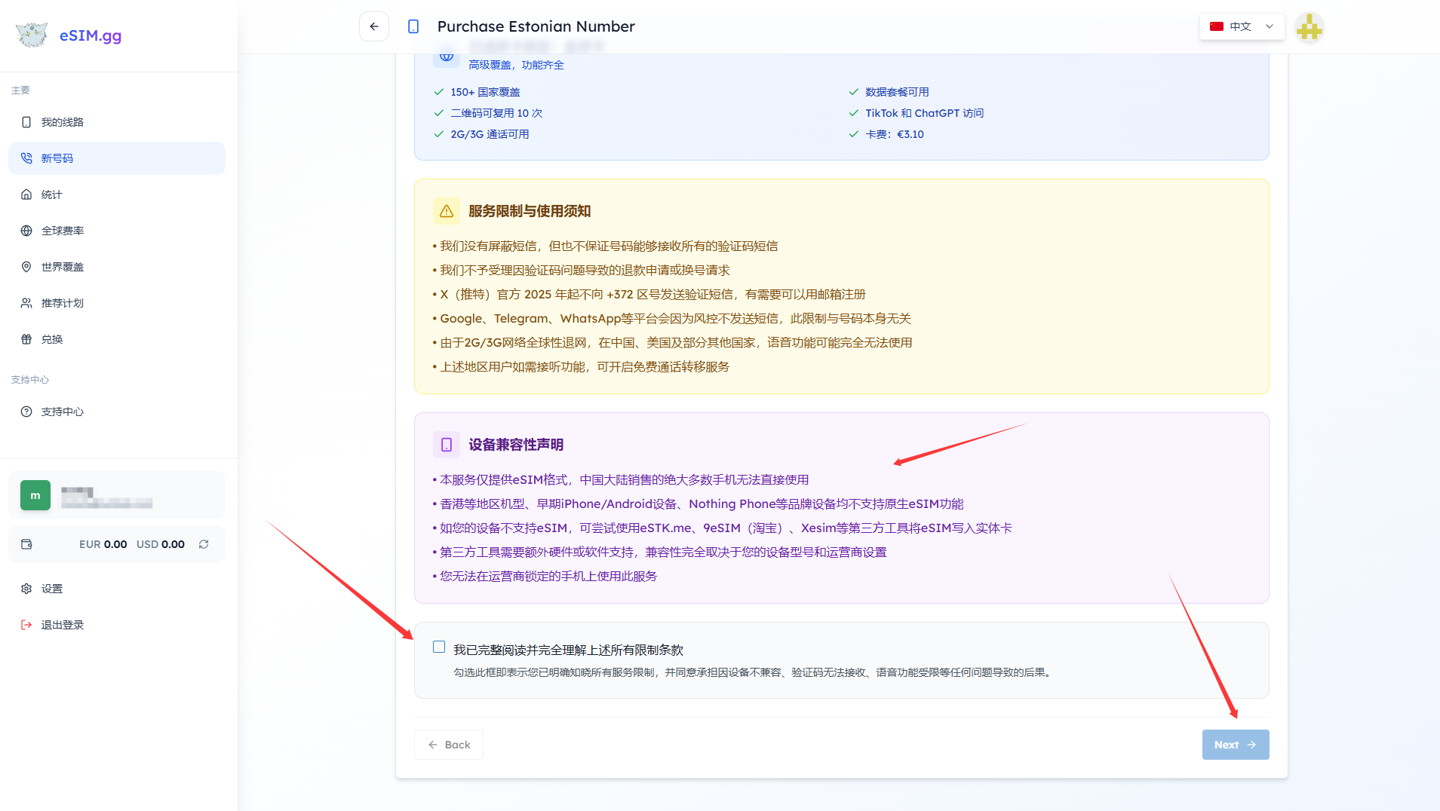This screenshot has height=811, width=1440.
Task: Open the 中文 language dropdown
Action: click(1240, 26)
